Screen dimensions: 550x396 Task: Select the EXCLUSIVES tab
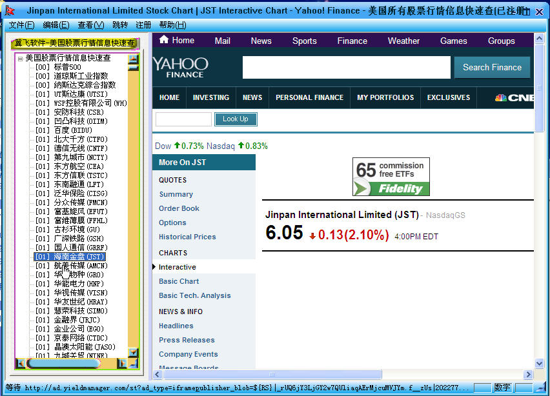point(449,98)
